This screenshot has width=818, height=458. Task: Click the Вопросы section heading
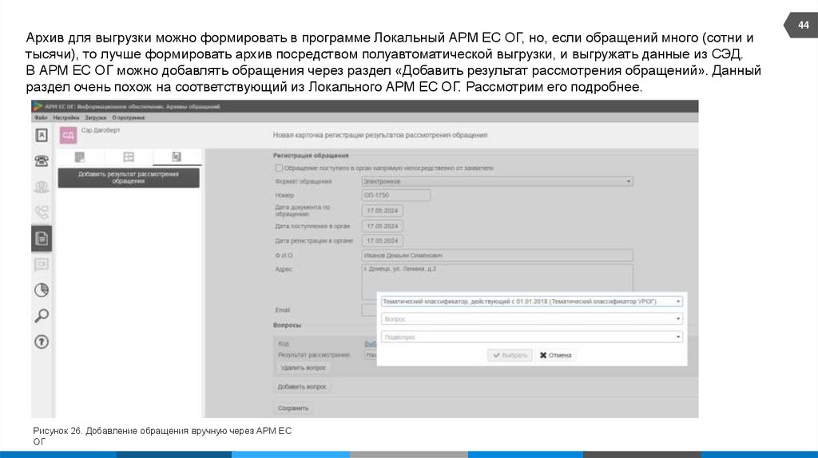[x=287, y=325]
